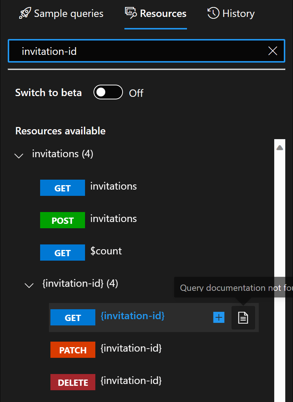This screenshot has height=402, width=293.
Task: Clear the search box with the X icon
Action: [272, 51]
